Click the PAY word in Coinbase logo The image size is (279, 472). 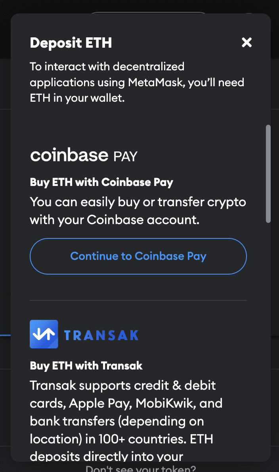(x=125, y=157)
